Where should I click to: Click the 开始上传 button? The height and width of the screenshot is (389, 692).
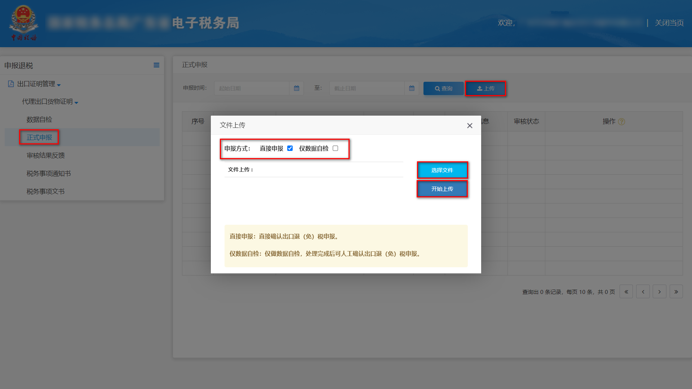tap(442, 189)
